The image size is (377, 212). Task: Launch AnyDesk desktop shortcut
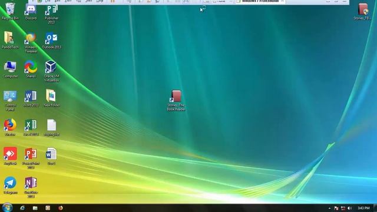click(x=10, y=156)
